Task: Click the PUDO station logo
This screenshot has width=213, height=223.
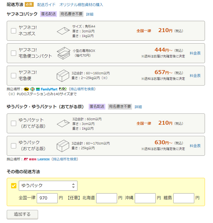Action: (x=63, y=89)
